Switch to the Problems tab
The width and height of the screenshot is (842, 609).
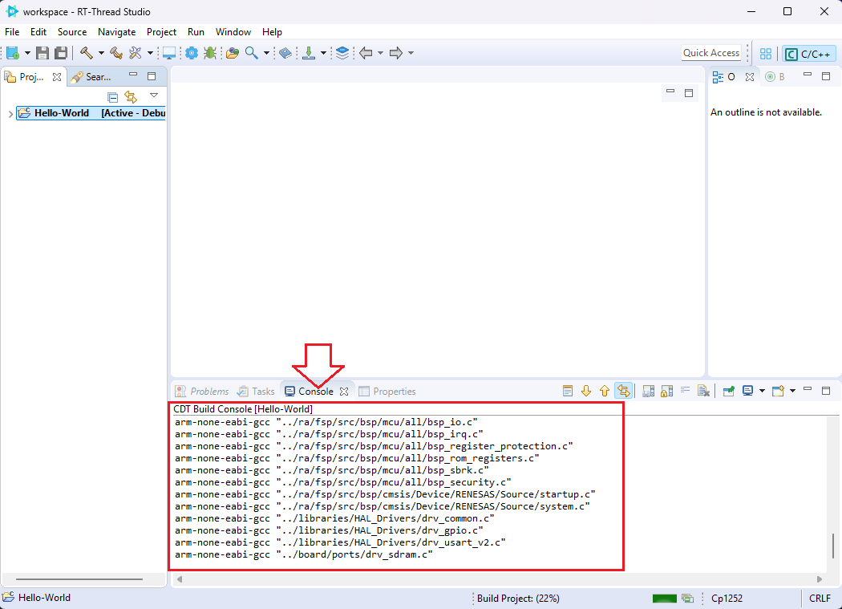pos(203,392)
